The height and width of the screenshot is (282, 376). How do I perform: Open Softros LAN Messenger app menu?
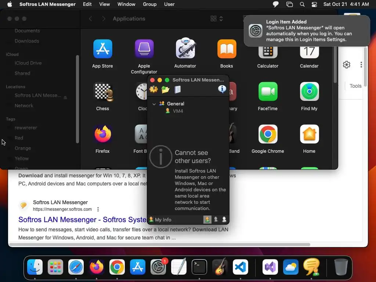47,4
